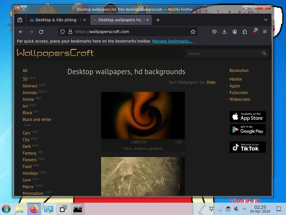Click the Firefox taskbar icon
This screenshot has width=286, height=215.
tap(34, 209)
